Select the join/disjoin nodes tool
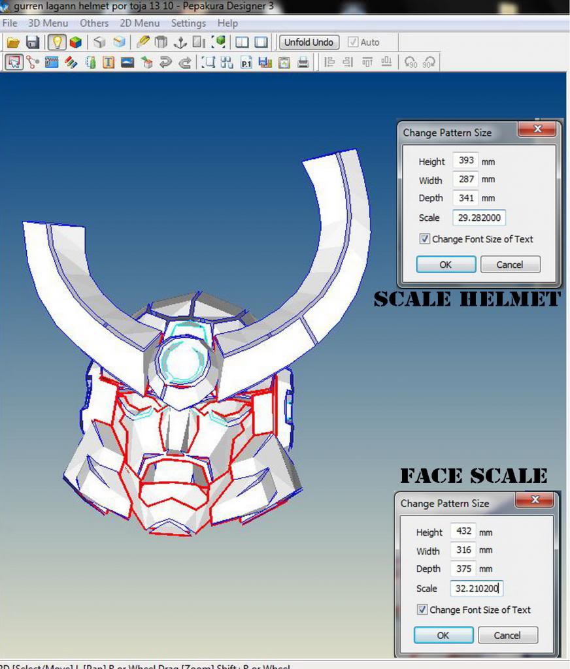The width and height of the screenshot is (570, 669). coord(33,62)
